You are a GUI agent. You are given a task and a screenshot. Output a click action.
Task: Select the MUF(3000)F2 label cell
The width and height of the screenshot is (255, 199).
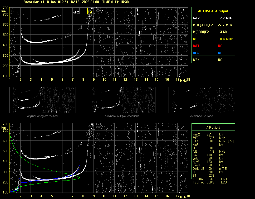(x=203, y=25)
